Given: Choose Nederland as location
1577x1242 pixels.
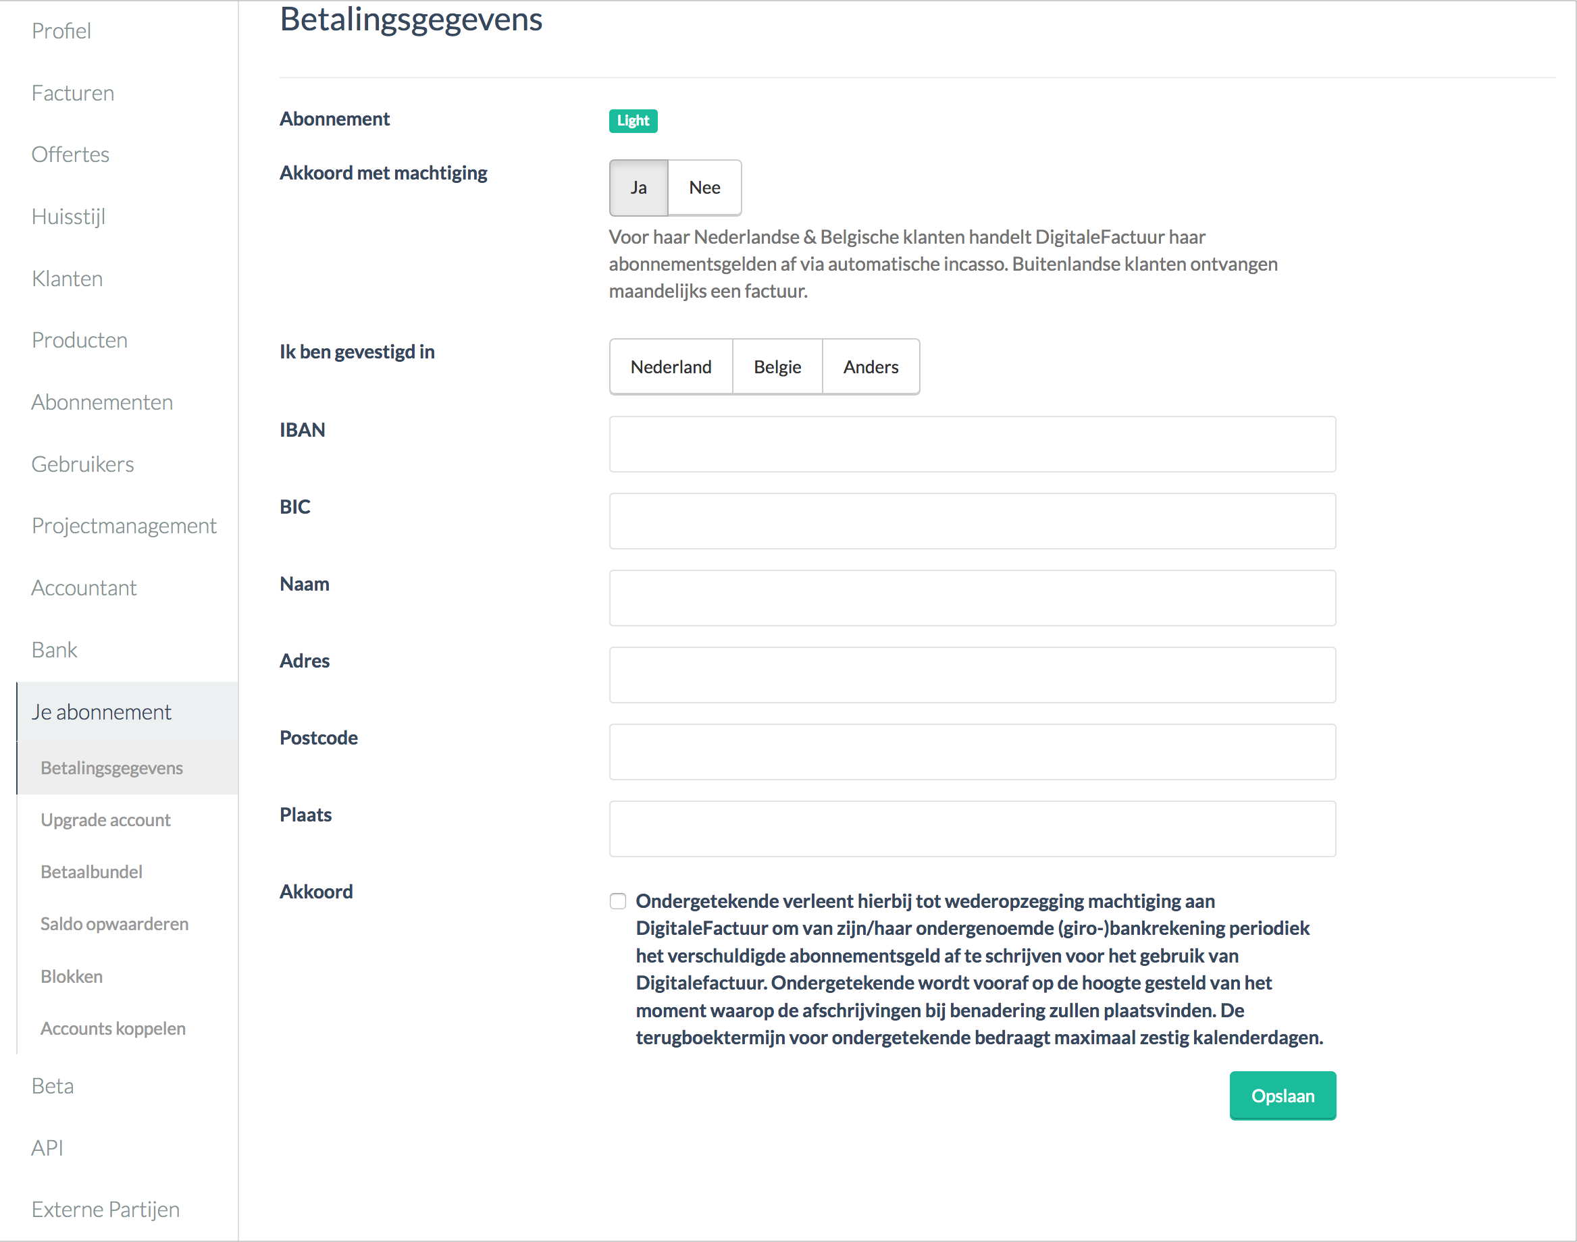Looking at the screenshot, I should pos(671,367).
